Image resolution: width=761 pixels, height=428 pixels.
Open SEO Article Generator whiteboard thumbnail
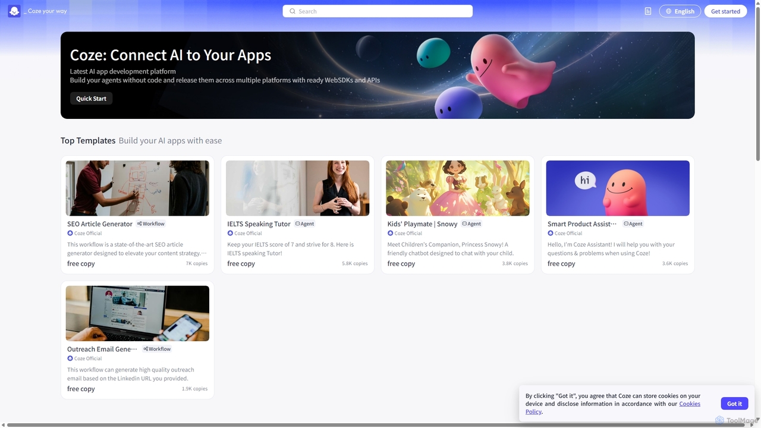[137, 188]
